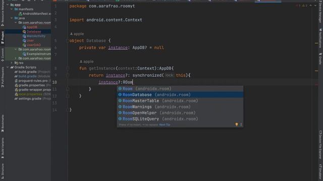This screenshot has width=323, height=181.
Task: Choose RoomOpenHelper completion suggestion
Action: [180, 113]
